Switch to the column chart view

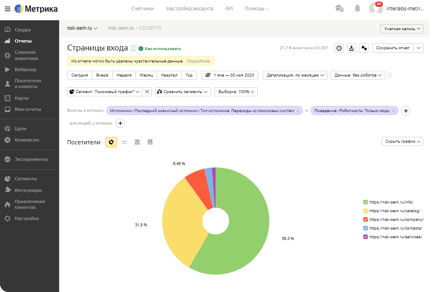pyautogui.click(x=150, y=142)
